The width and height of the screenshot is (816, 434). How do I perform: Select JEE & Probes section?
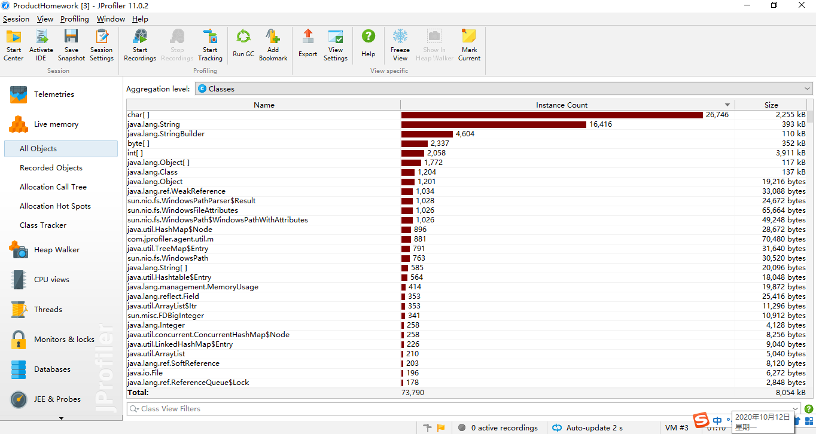click(x=61, y=399)
